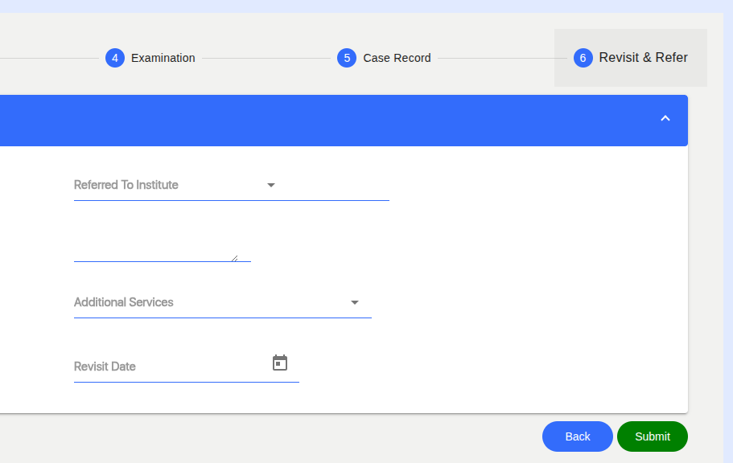The image size is (733, 463).
Task: Go to the Examination step
Action: pos(163,58)
